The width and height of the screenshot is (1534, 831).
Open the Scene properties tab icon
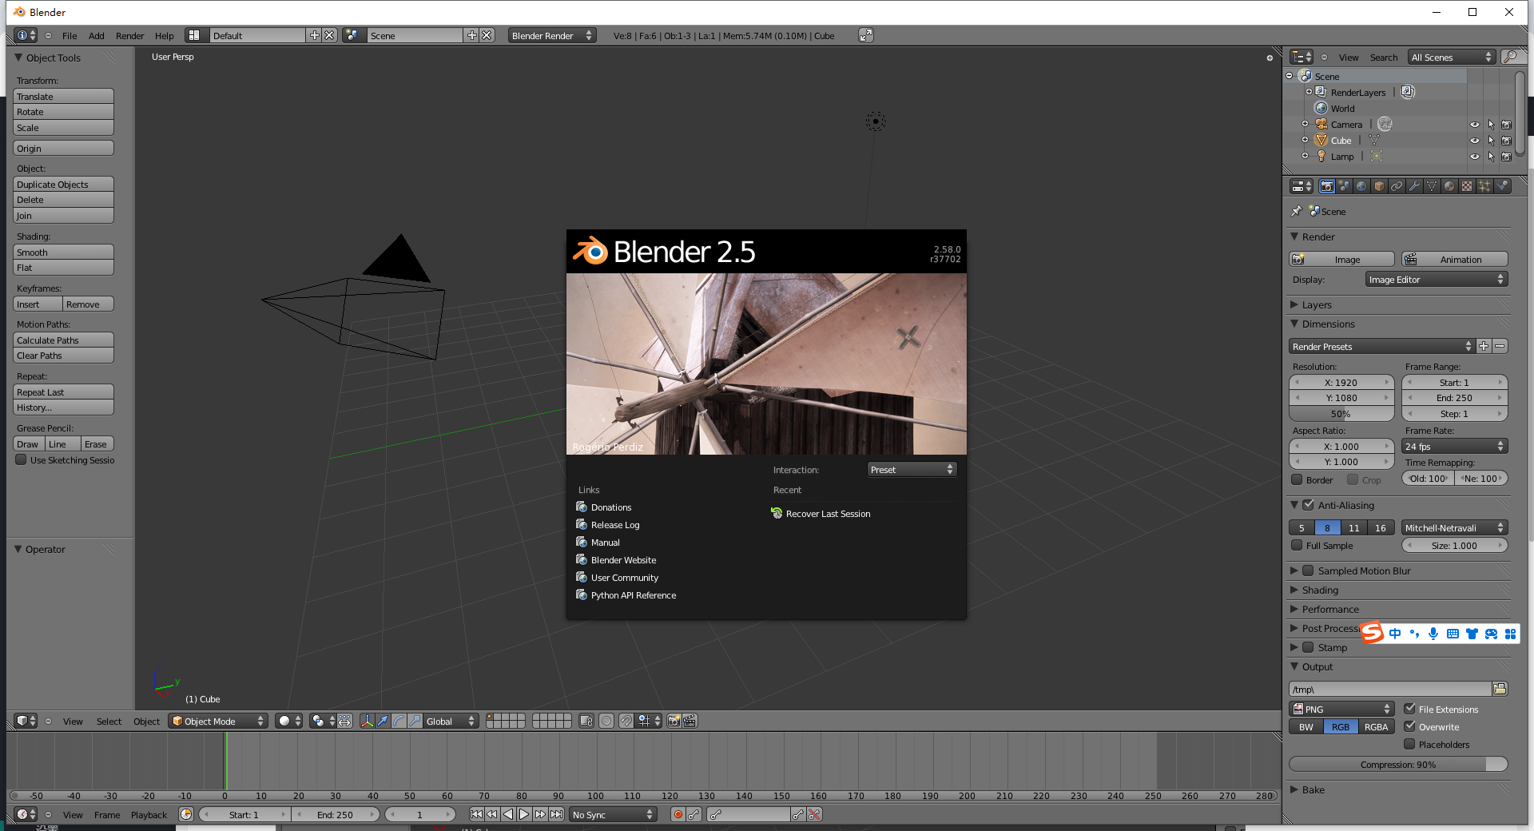tap(1345, 186)
